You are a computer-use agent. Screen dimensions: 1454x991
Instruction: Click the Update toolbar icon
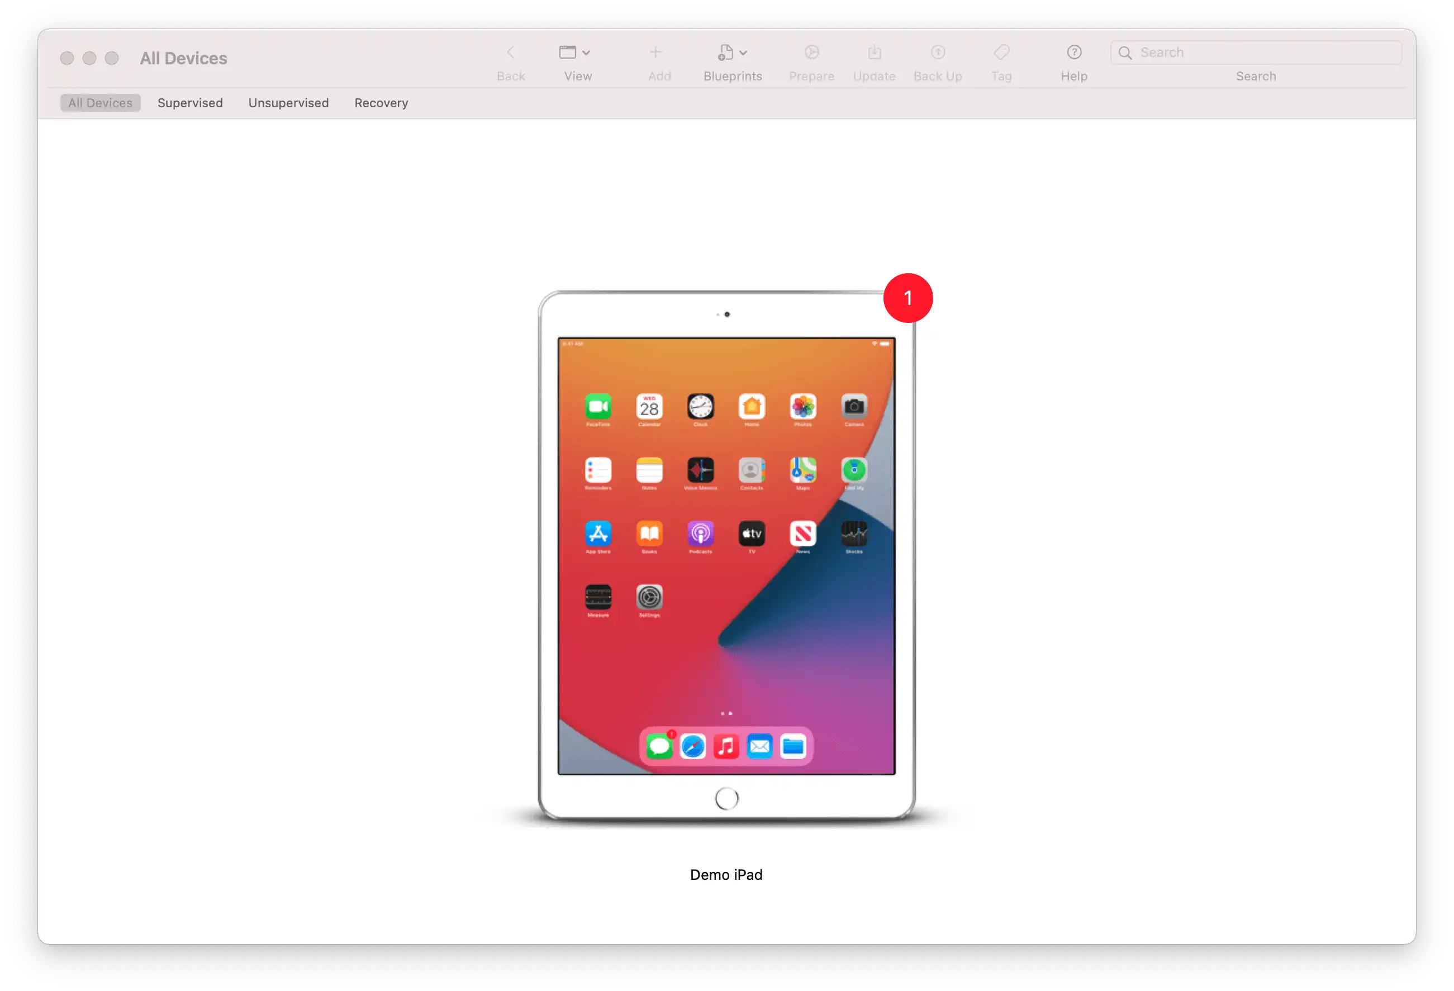point(874,52)
